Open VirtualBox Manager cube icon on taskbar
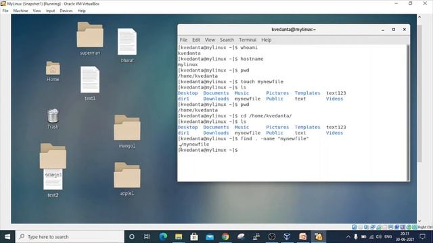Viewport: 433px width, 243px height. [287, 237]
